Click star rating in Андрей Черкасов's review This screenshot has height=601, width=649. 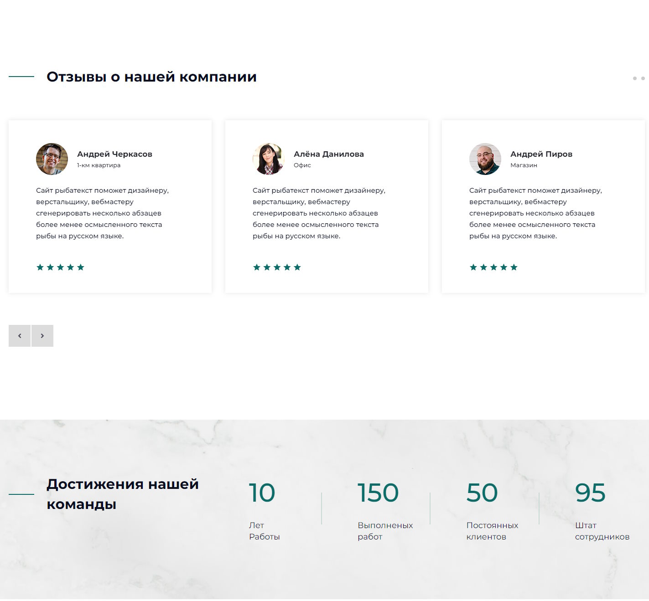(60, 267)
